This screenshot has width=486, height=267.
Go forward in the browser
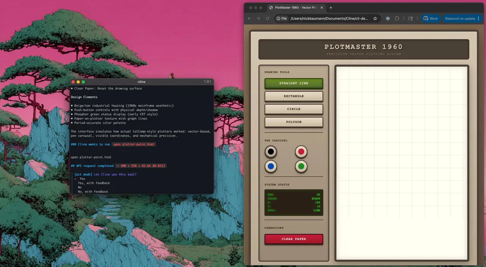point(259,18)
